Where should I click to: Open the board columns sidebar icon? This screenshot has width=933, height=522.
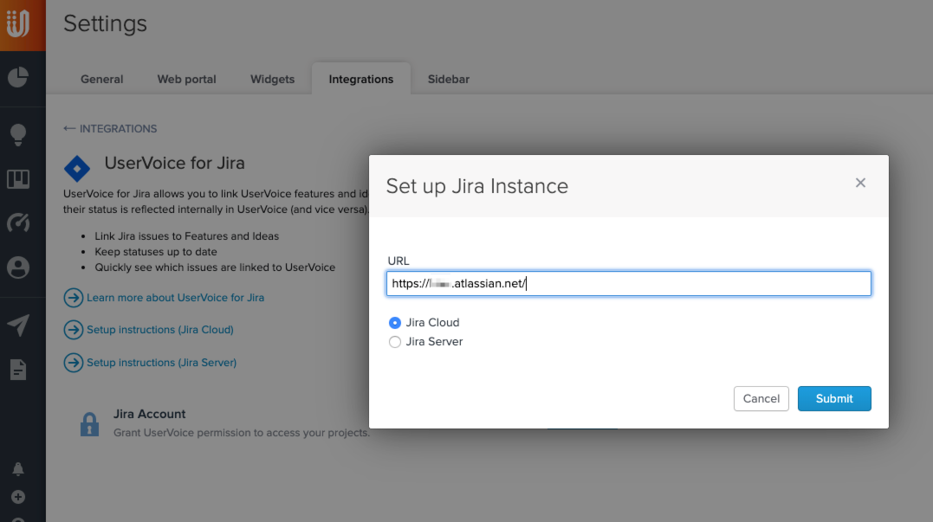coord(18,179)
